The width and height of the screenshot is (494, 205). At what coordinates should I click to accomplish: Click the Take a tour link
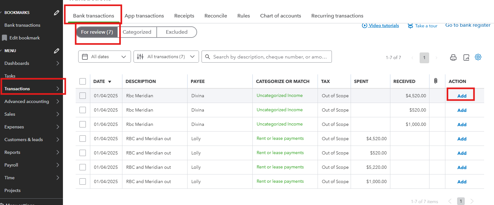tap(426, 26)
